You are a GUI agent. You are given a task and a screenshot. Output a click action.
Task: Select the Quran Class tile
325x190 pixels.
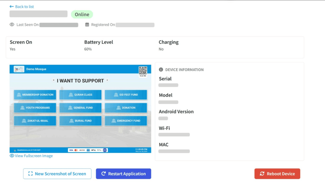pos(80,95)
